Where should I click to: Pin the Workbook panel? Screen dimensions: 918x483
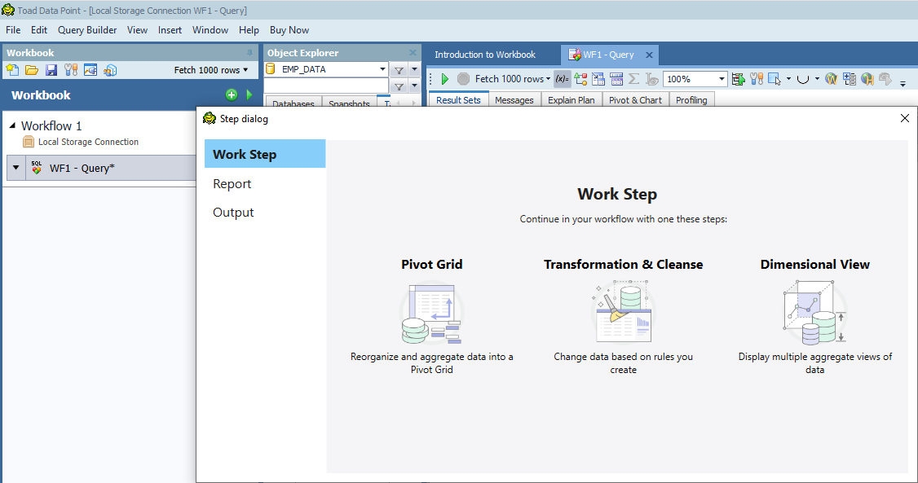click(x=249, y=53)
